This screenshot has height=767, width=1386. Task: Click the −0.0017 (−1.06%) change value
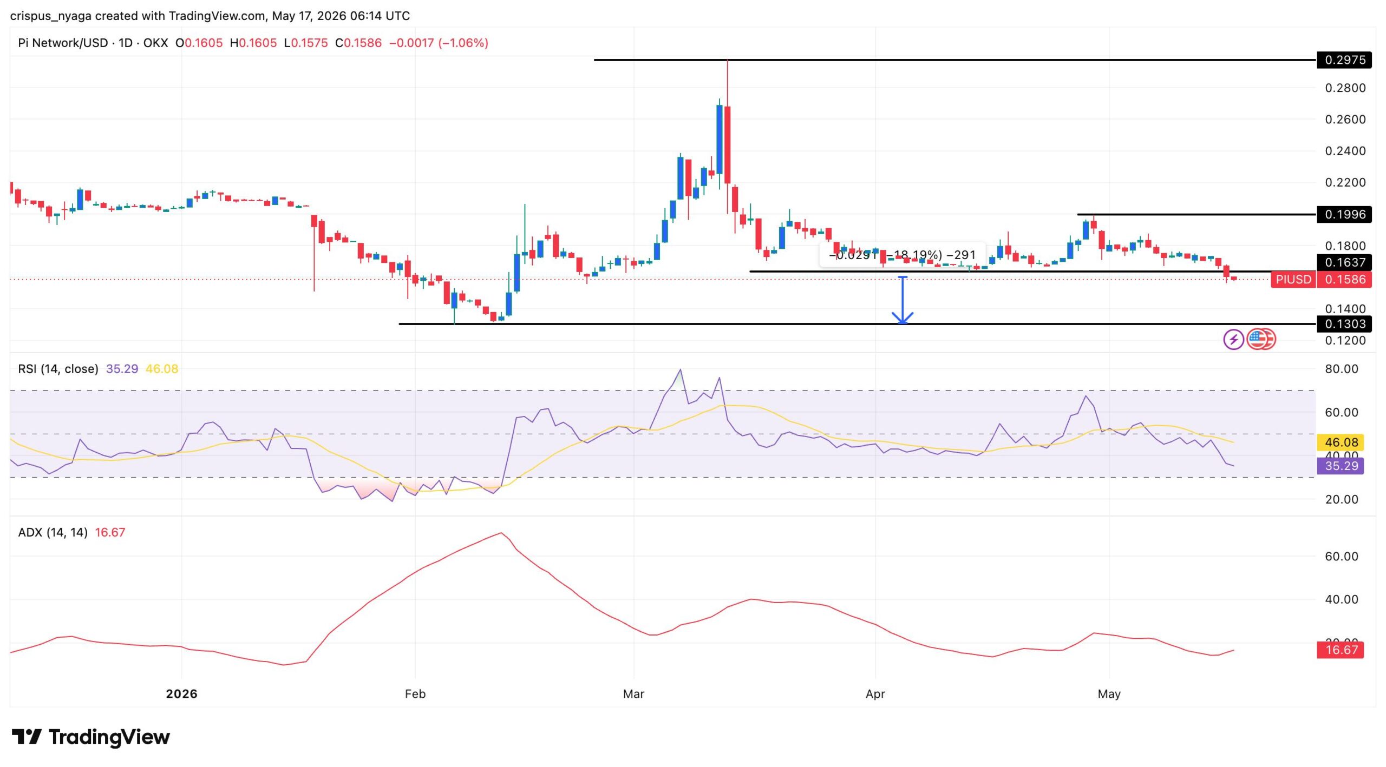pos(439,43)
